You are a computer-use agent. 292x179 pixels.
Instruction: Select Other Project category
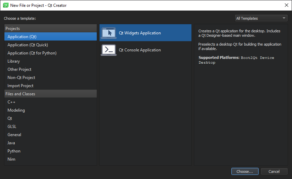click(x=50, y=69)
